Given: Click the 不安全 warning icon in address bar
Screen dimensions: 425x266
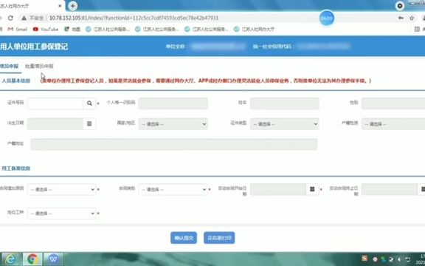Looking at the screenshot, I should [24, 18].
